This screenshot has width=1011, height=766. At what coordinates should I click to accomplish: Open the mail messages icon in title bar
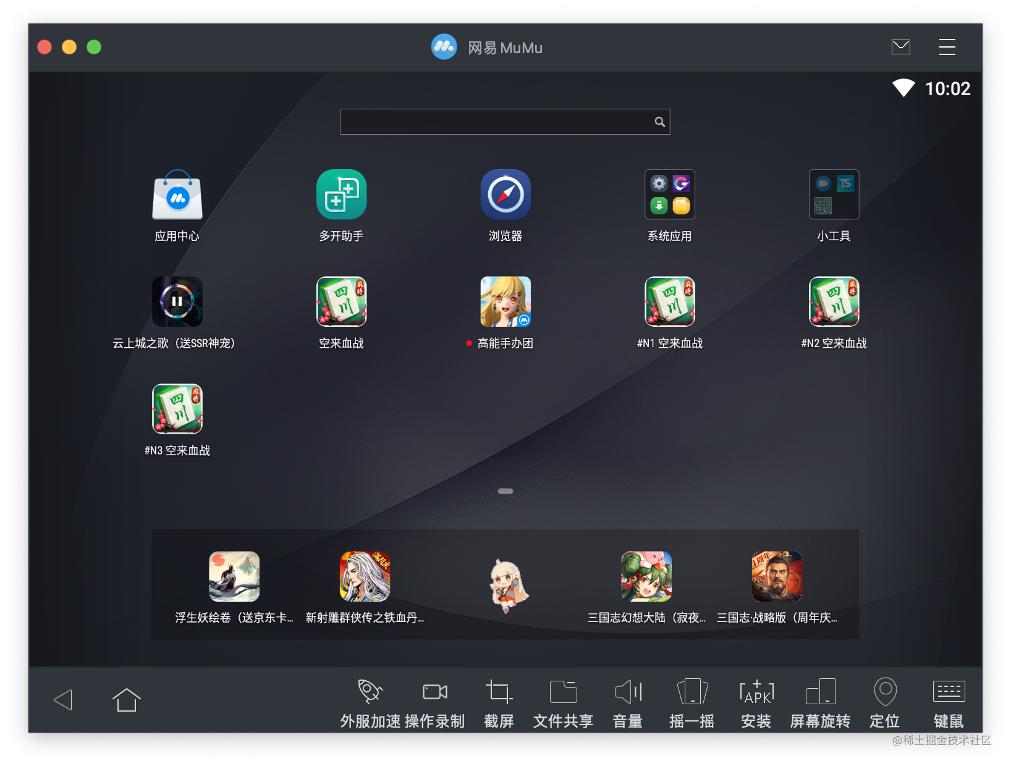[x=901, y=47]
